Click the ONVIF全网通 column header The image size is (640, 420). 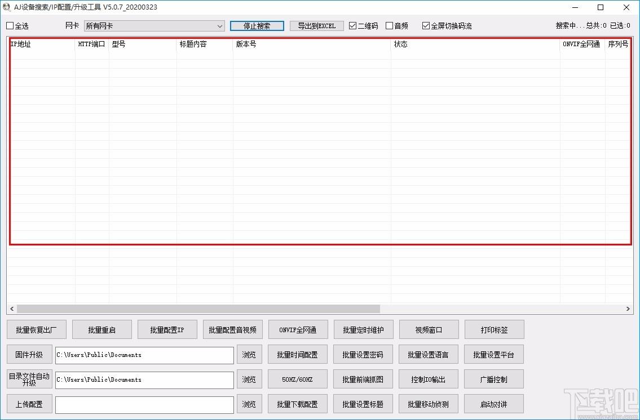[582, 44]
